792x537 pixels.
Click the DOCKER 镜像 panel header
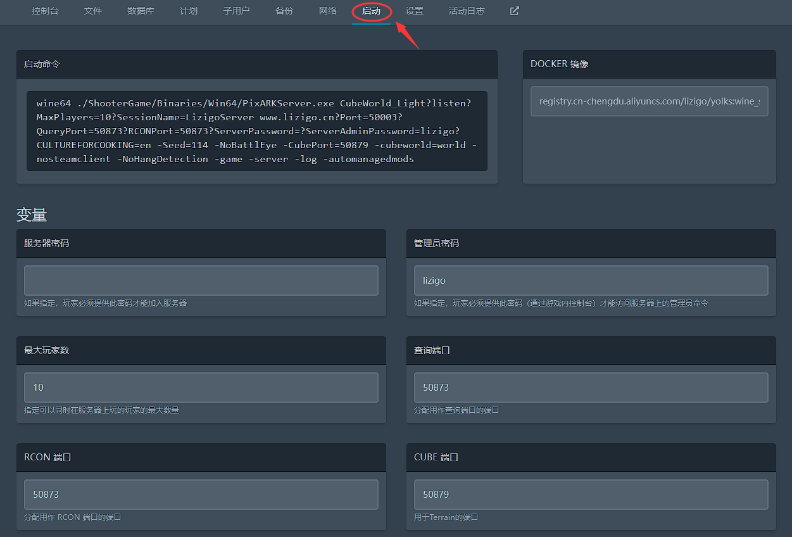coord(650,65)
